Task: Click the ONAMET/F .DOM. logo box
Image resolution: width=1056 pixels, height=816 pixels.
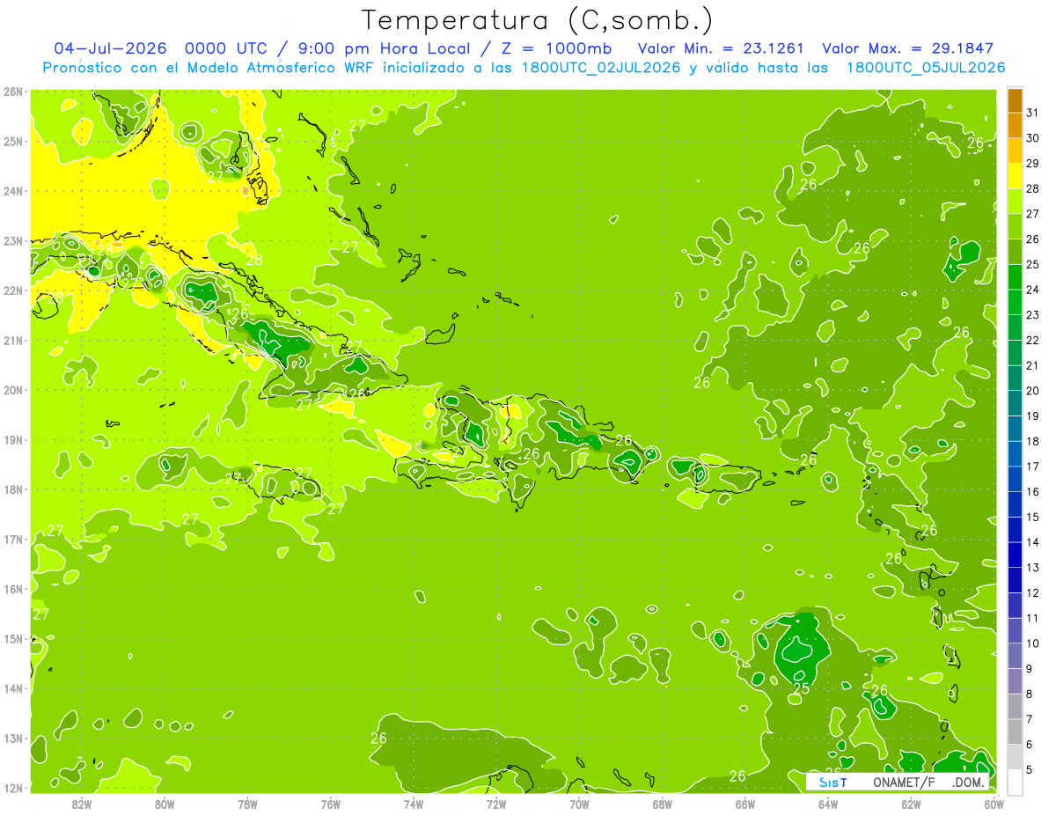Action: 897,782
